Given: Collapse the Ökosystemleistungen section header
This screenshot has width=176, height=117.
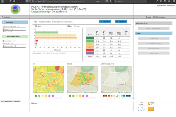Looking at the screenshot, I should click(x=15, y=37).
